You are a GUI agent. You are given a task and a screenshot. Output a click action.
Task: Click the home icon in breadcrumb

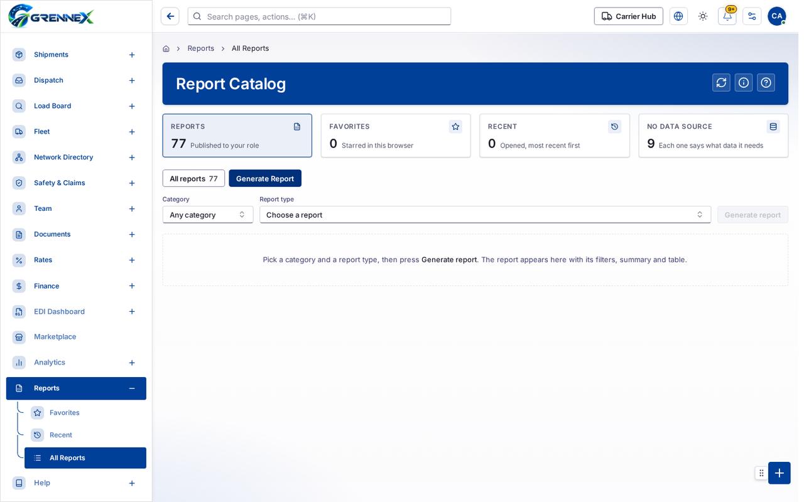pyautogui.click(x=166, y=48)
